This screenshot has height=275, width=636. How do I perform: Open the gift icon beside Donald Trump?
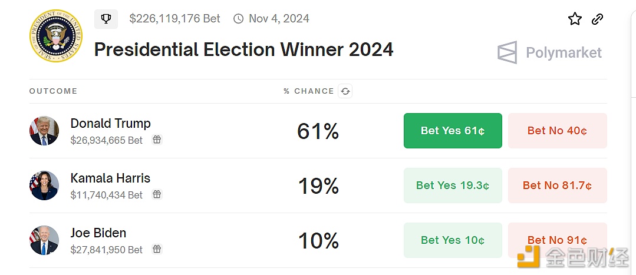(x=157, y=140)
